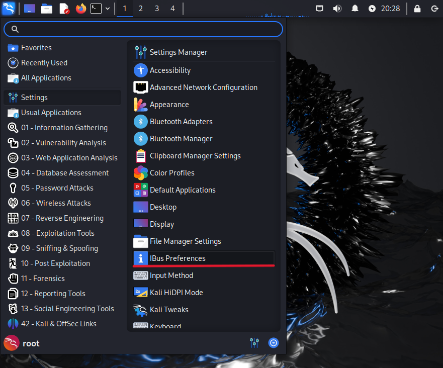Screen dimensions: 443x368
Task: Switch to workspace 4
Action: [x=172, y=9]
